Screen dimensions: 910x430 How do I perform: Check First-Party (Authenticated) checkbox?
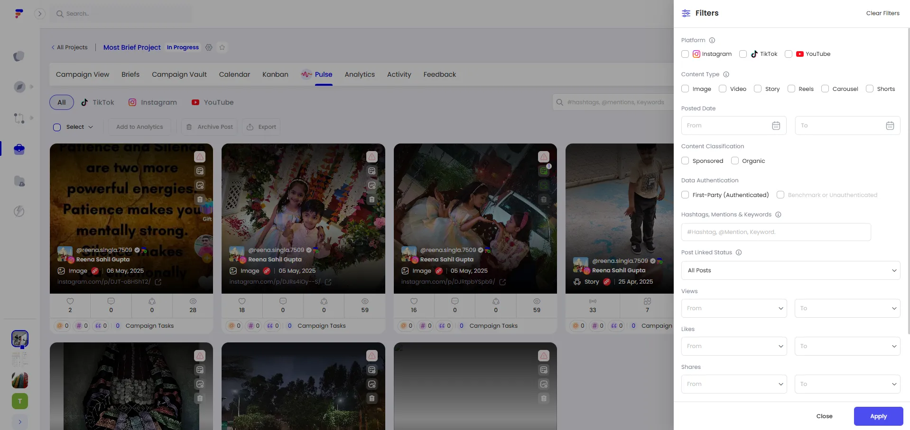(x=685, y=195)
